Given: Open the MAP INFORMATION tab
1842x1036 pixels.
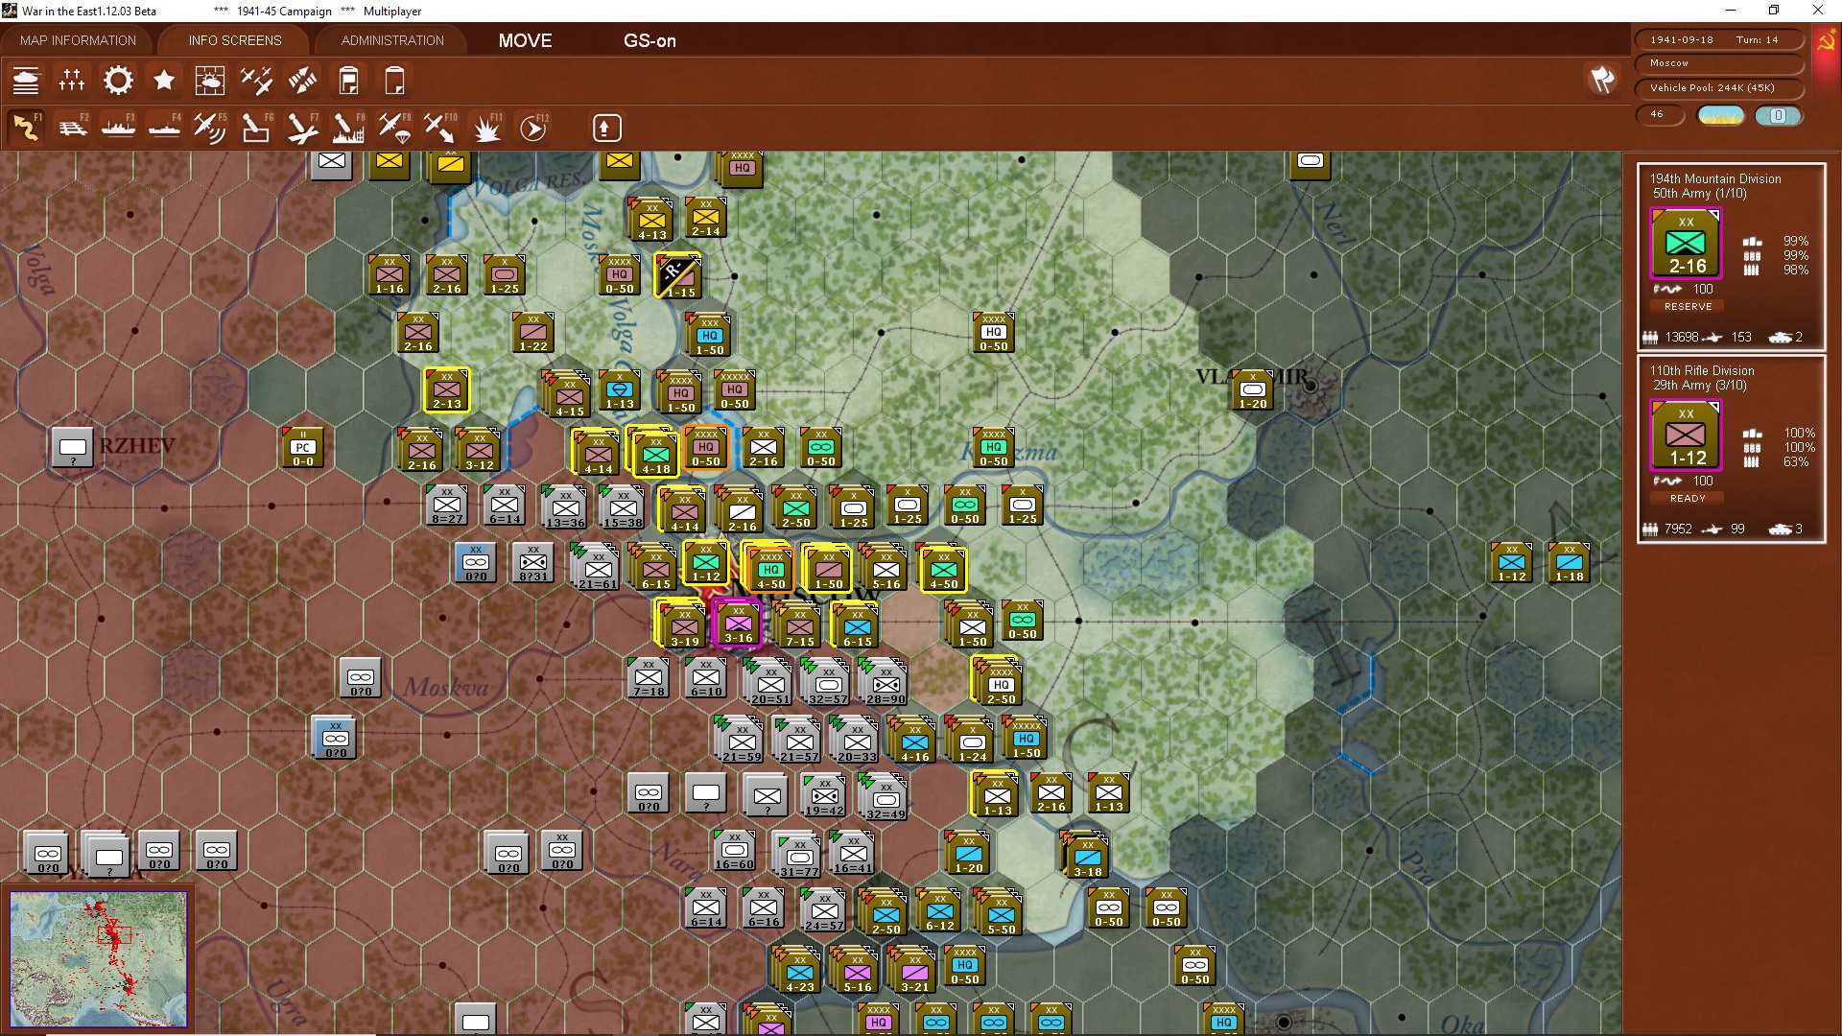Looking at the screenshot, I should tap(79, 40).
